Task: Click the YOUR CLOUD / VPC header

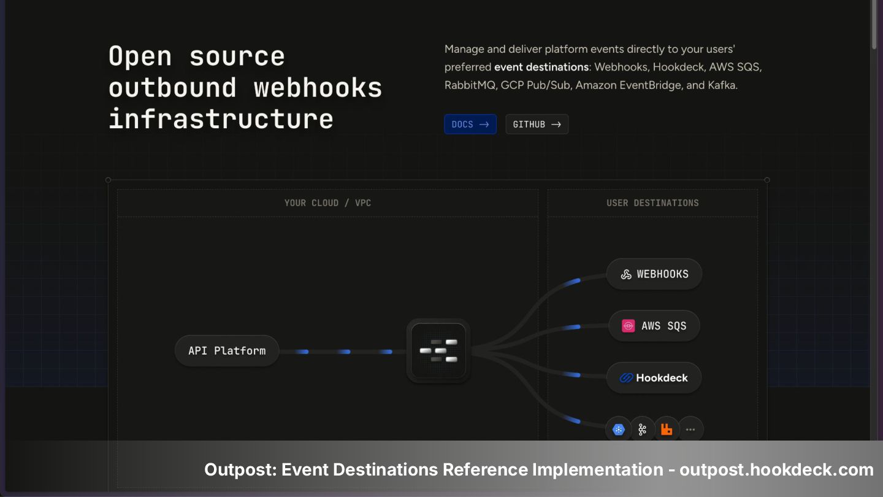Action: (x=327, y=202)
